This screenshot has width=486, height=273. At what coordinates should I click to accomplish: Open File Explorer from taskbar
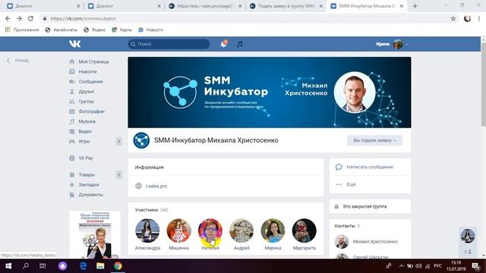coord(100,266)
